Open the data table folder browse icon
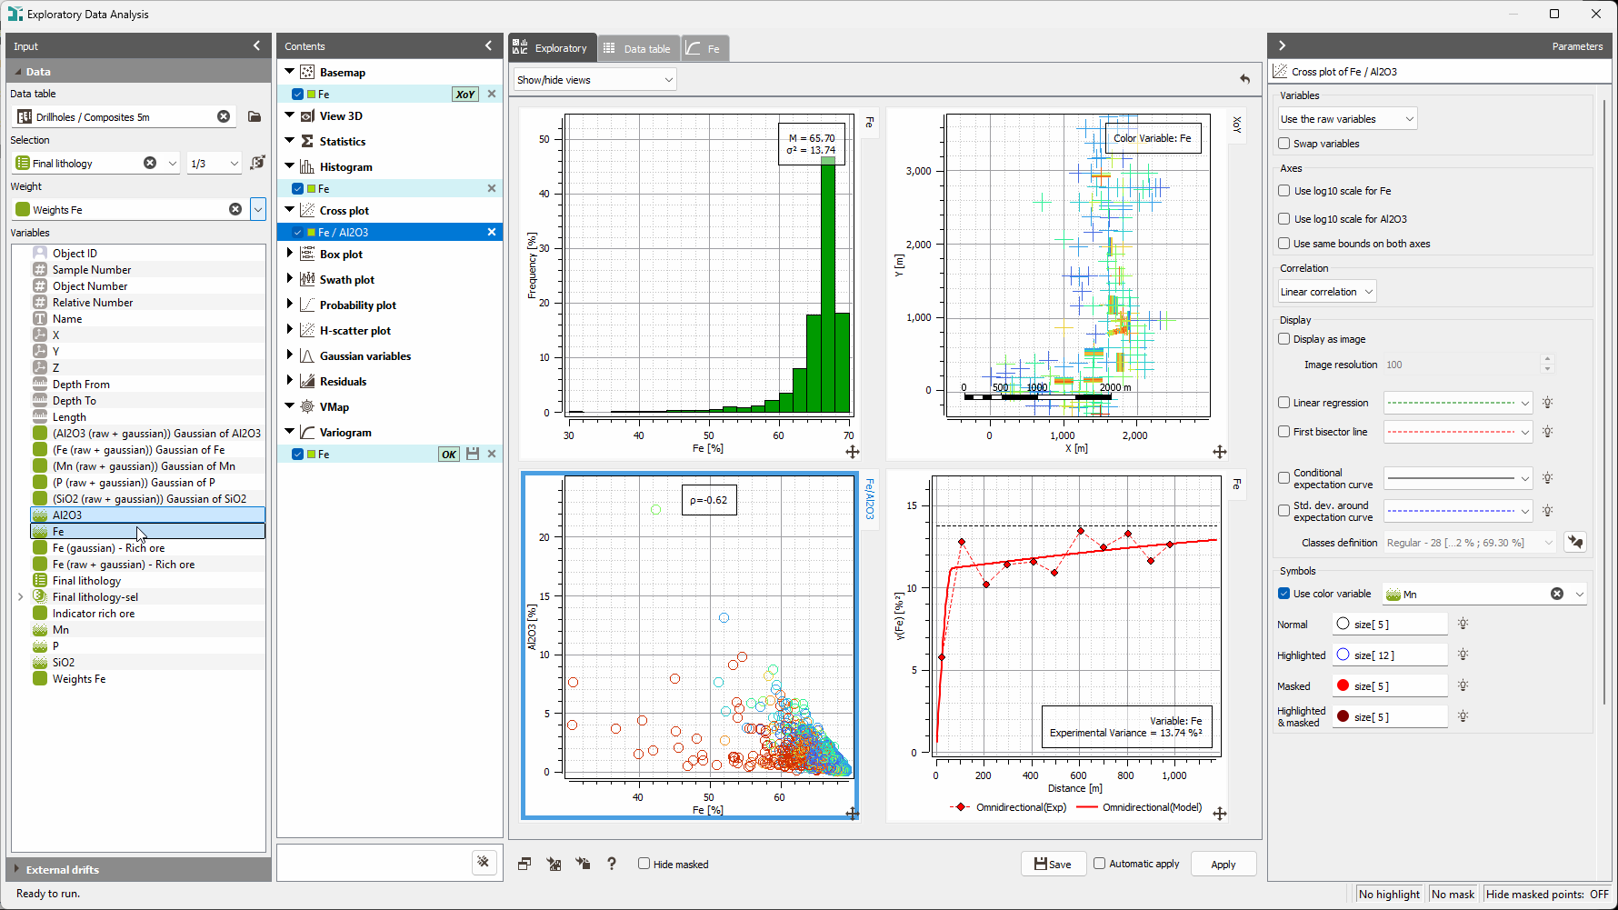Image resolution: width=1618 pixels, height=910 pixels. click(x=255, y=116)
